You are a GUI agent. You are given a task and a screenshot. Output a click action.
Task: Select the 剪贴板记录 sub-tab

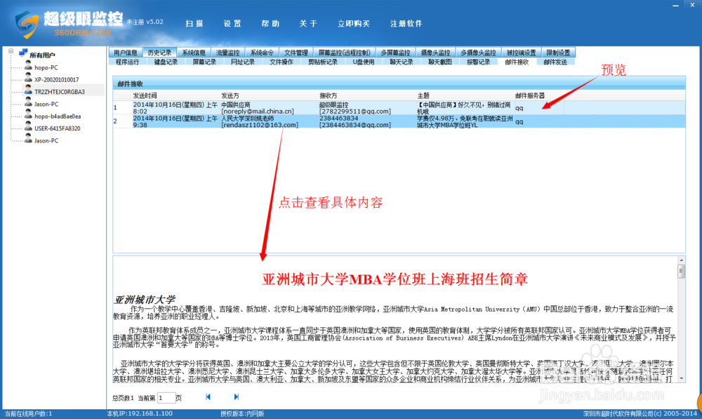[323, 62]
